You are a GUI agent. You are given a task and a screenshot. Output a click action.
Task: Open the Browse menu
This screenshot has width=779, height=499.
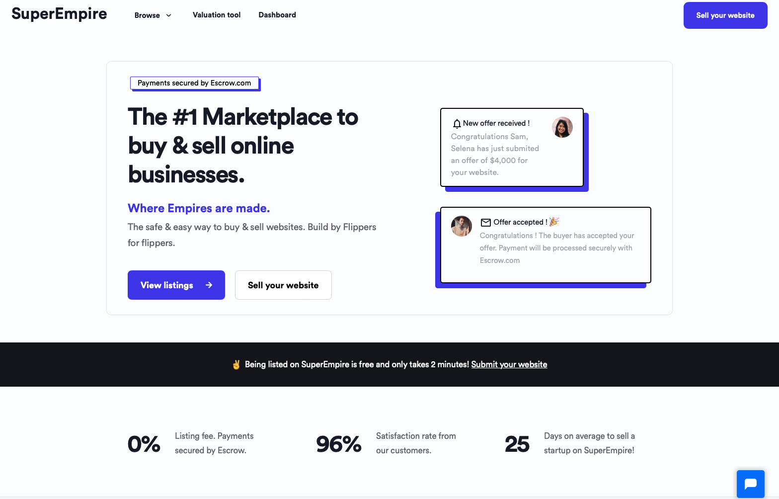[x=153, y=15]
